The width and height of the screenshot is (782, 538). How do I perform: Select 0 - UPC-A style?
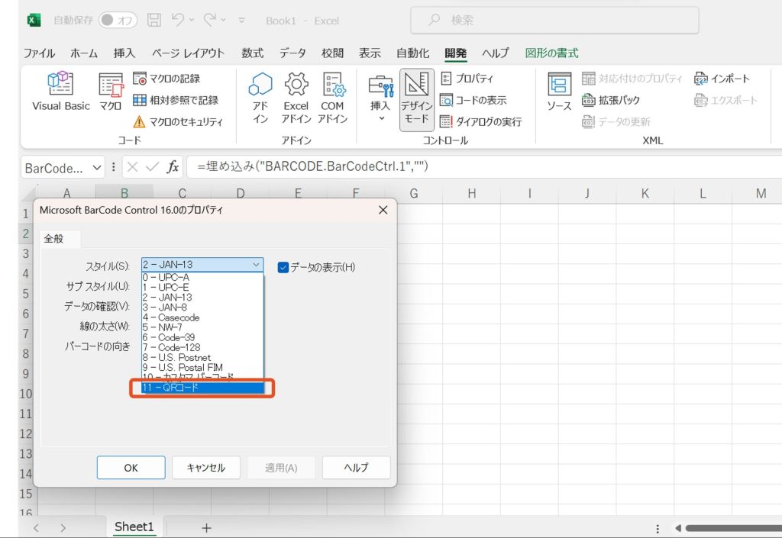203,277
